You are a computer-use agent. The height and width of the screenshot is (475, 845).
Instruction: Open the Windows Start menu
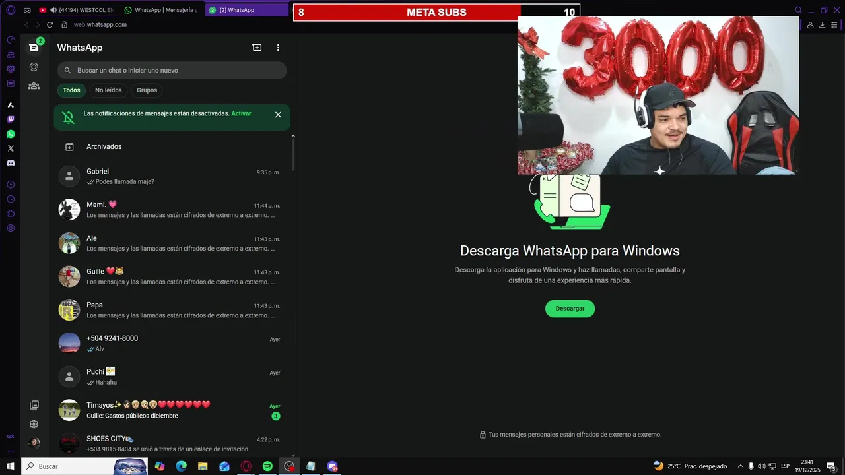click(11, 466)
